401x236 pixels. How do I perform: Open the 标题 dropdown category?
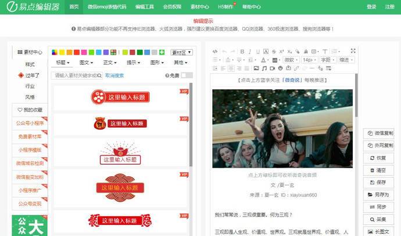[x=62, y=63]
